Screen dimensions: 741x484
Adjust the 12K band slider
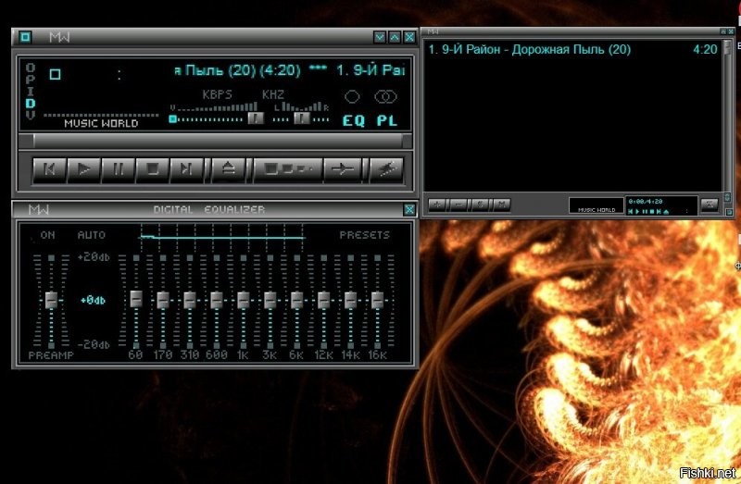pyautogui.click(x=323, y=300)
